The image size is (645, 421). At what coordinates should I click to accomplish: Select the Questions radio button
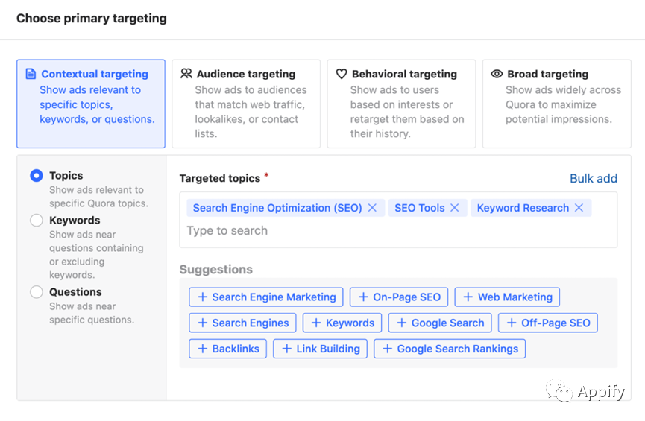37,292
